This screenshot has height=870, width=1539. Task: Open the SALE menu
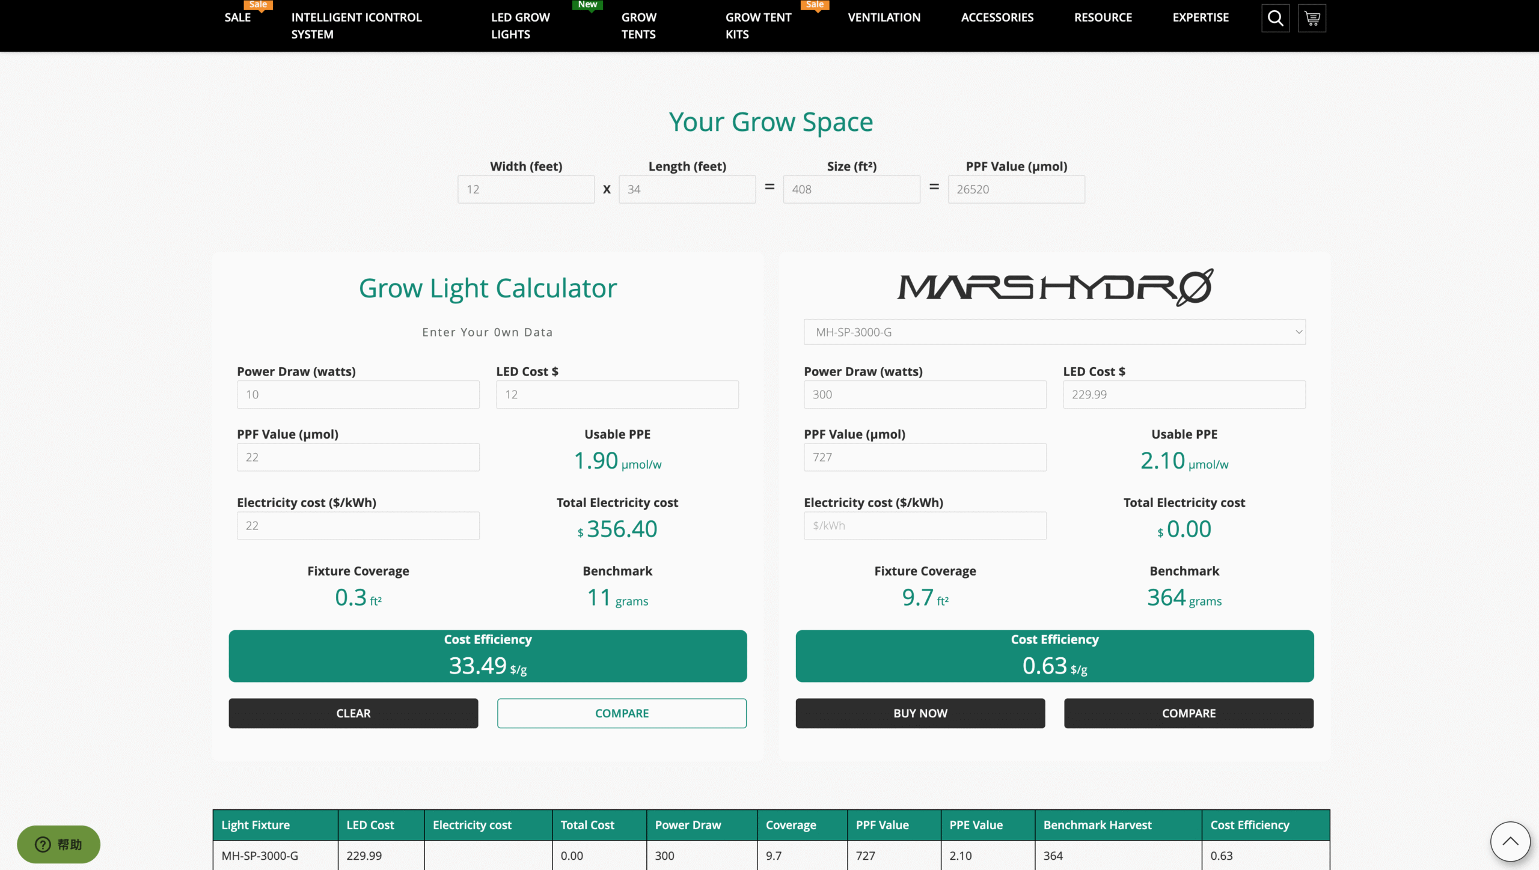click(237, 17)
